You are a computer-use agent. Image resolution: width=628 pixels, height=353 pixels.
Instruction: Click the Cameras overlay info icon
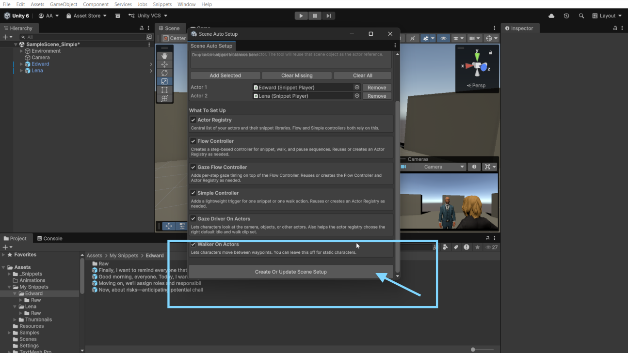tap(474, 167)
